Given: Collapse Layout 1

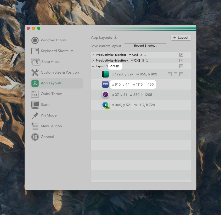Looking at the screenshot, I should 93,66.
